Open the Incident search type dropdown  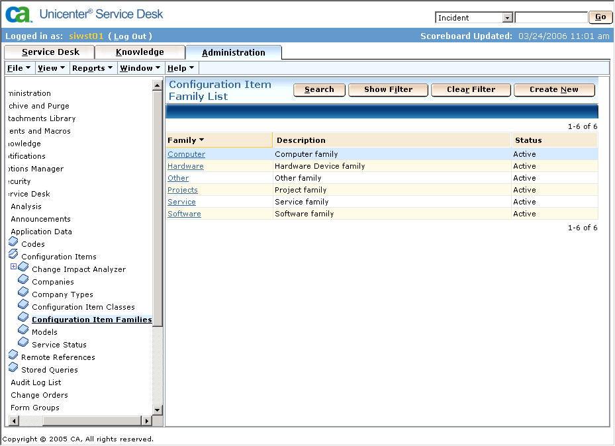point(508,18)
